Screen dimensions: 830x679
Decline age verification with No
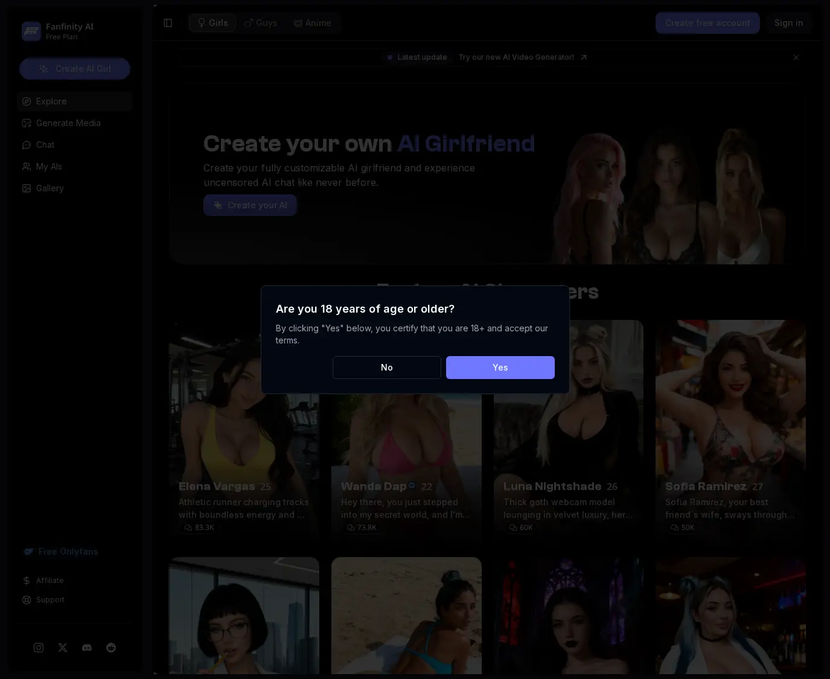click(386, 368)
